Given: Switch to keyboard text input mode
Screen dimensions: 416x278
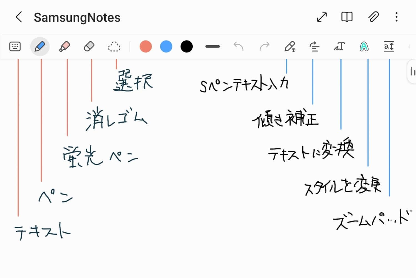Looking at the screenshot, I should pyautogui.click(x=15, y=47).
